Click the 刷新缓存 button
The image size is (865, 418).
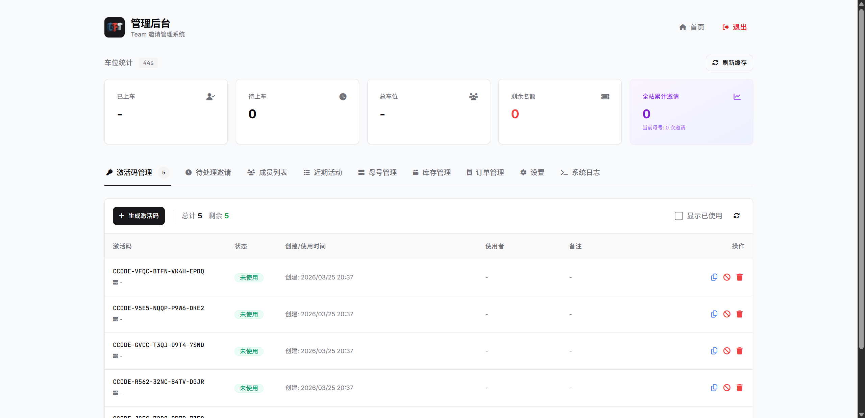click(729, 63)
